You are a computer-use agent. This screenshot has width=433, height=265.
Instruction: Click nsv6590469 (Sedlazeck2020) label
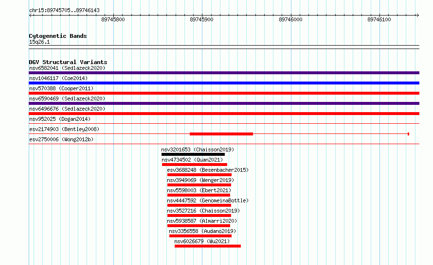[67, 99]
